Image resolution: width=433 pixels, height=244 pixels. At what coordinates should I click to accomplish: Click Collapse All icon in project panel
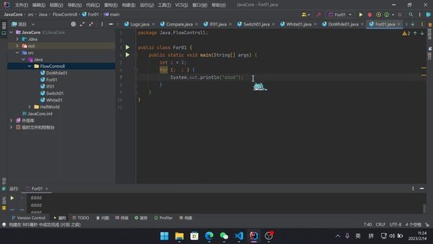click(x=91, y=24)
